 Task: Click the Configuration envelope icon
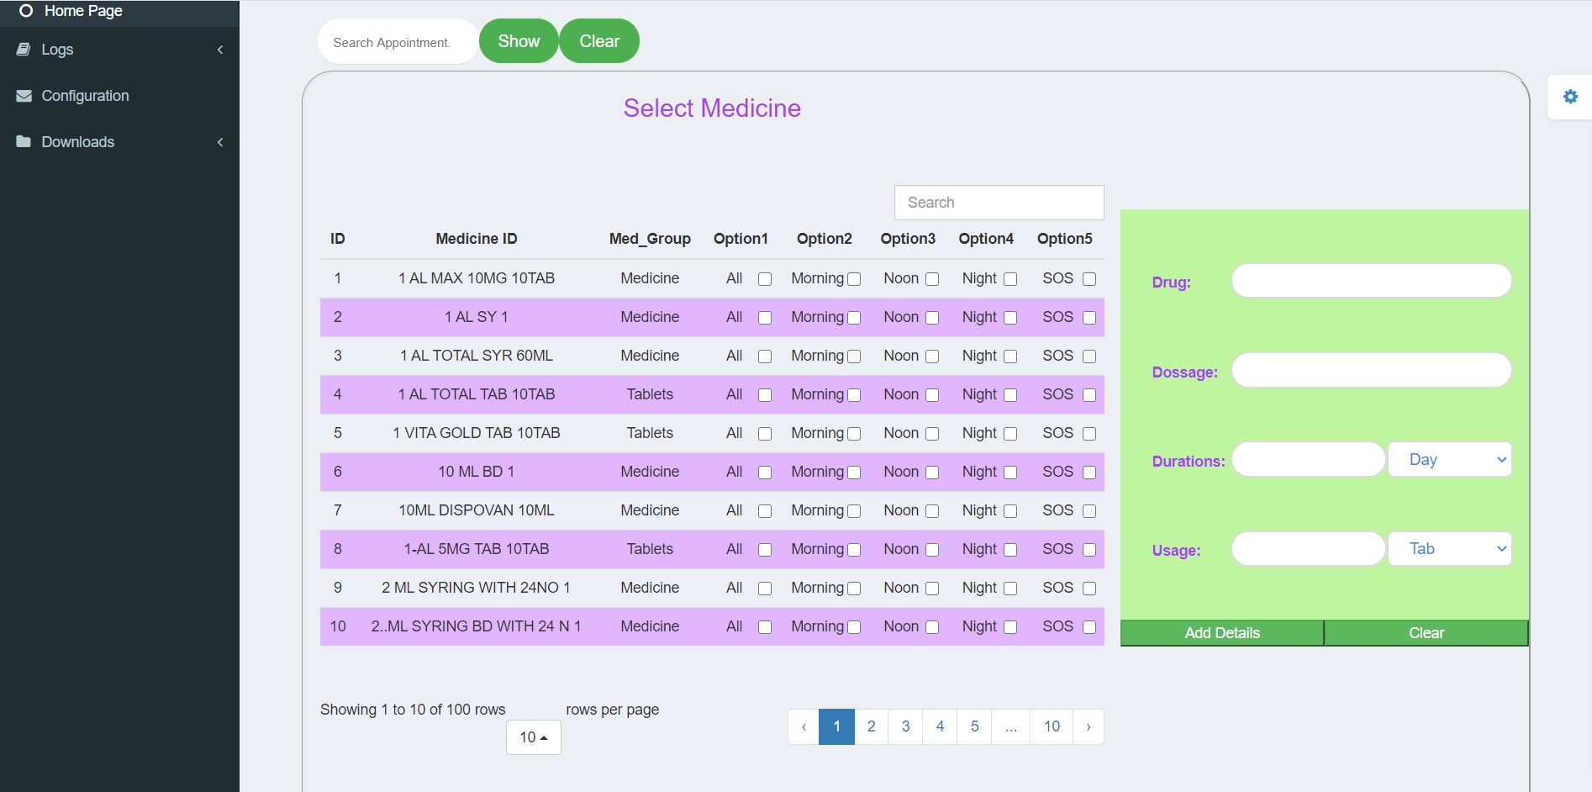pyautogui.click(x=24, y=96)
